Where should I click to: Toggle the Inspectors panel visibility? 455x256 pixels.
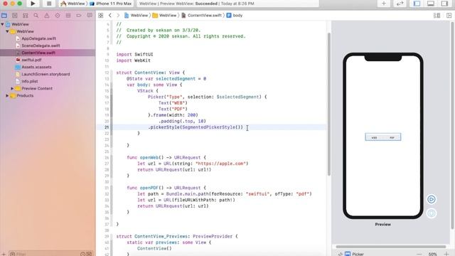444,4
